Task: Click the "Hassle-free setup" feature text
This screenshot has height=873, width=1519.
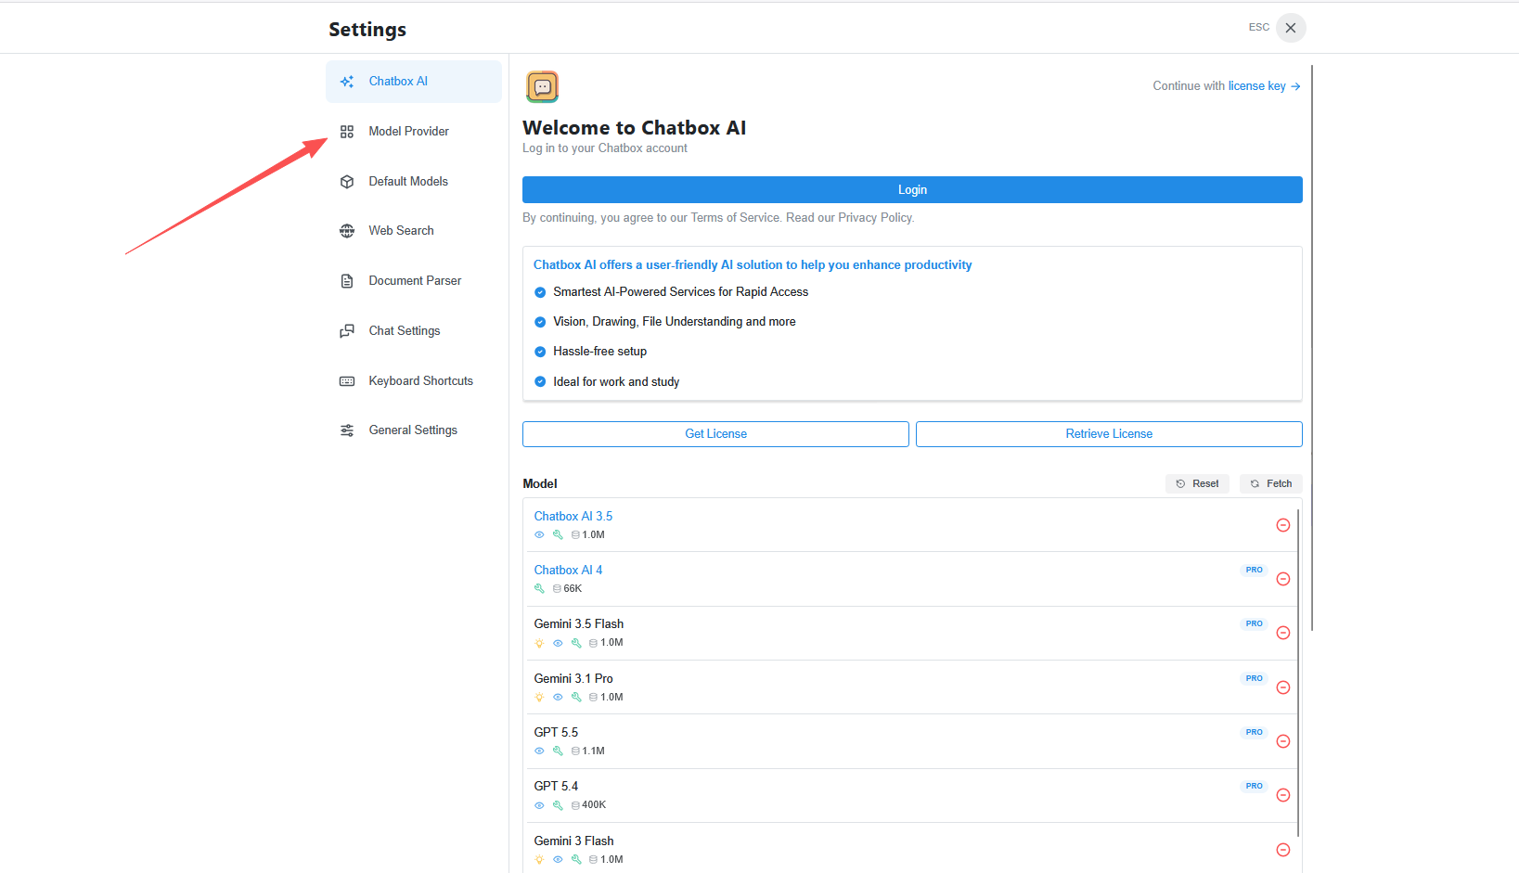Action: tap(600, 352)
